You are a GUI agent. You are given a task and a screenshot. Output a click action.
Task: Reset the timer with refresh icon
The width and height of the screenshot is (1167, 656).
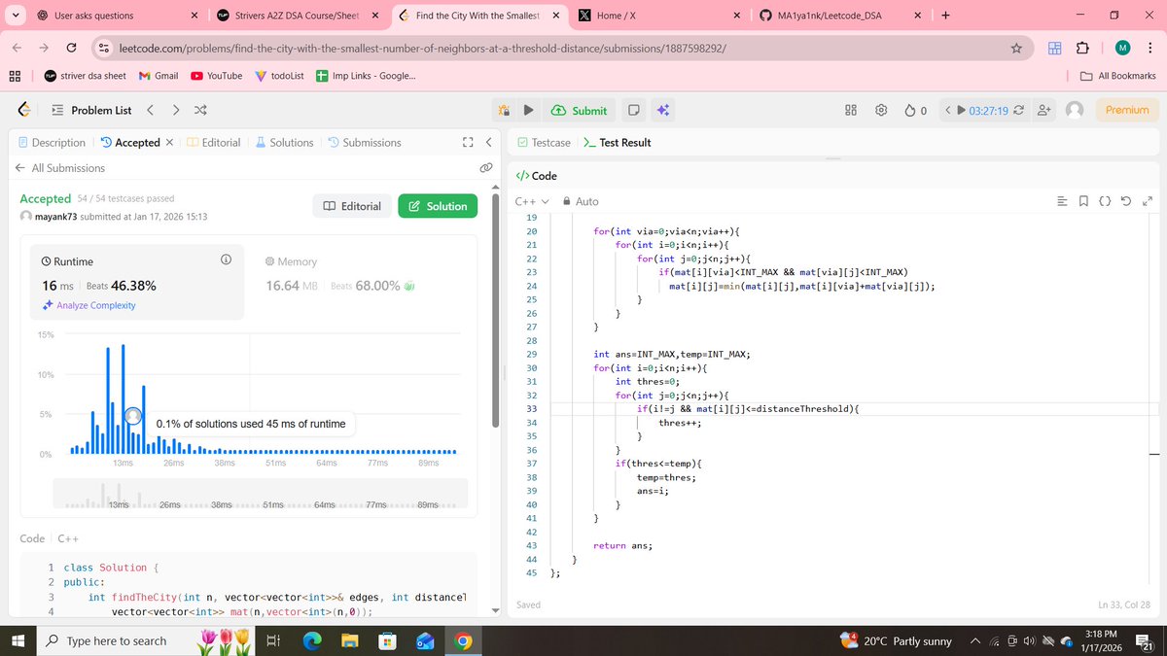coord(1018,110)
